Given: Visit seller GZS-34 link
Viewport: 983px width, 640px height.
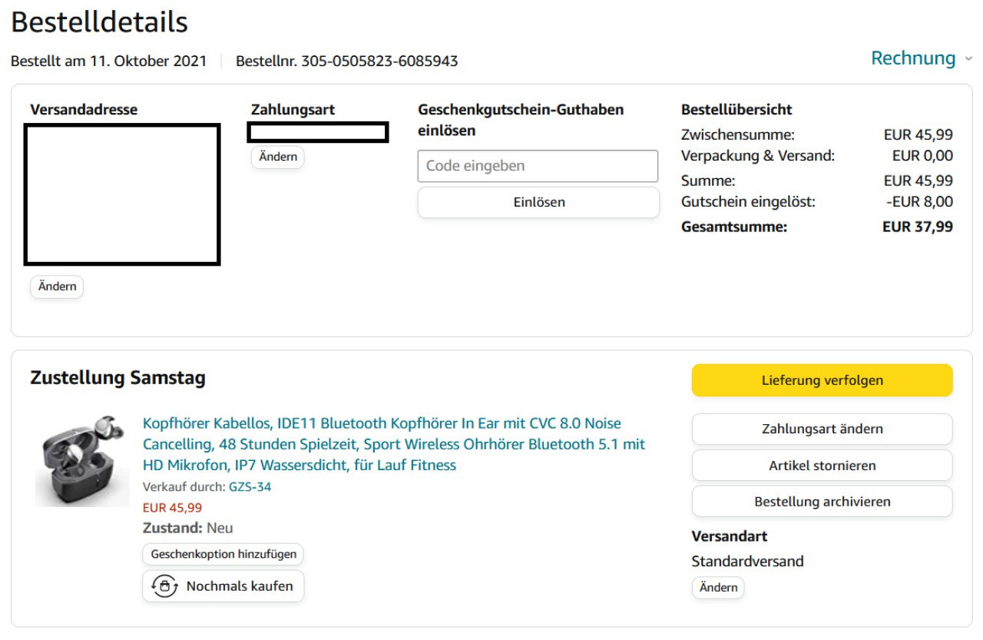Looking at the screenshot, I should 250,487.
